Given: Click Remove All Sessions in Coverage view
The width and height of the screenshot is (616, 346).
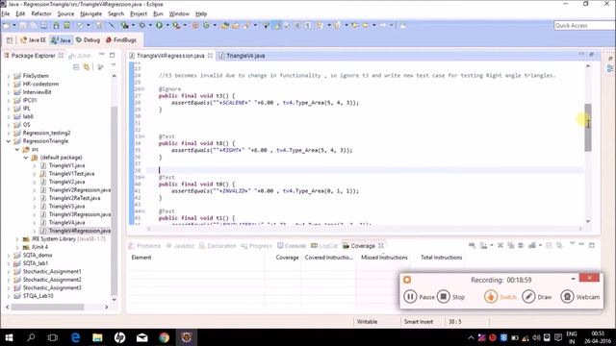Looking at the screenshot, I should pos(511,246).
